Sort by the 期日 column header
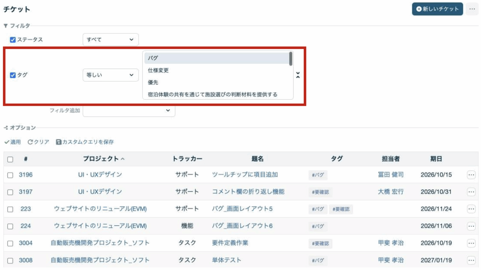The width and height of the screenshot is (481, 270). [436, 159]
